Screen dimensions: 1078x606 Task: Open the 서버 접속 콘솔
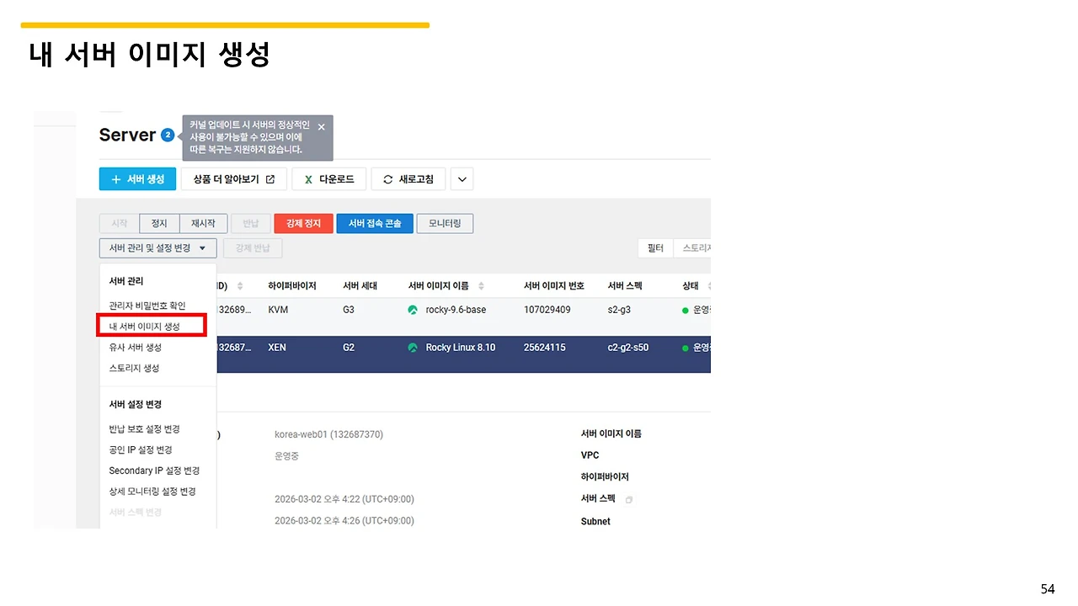tap(374, 223)
